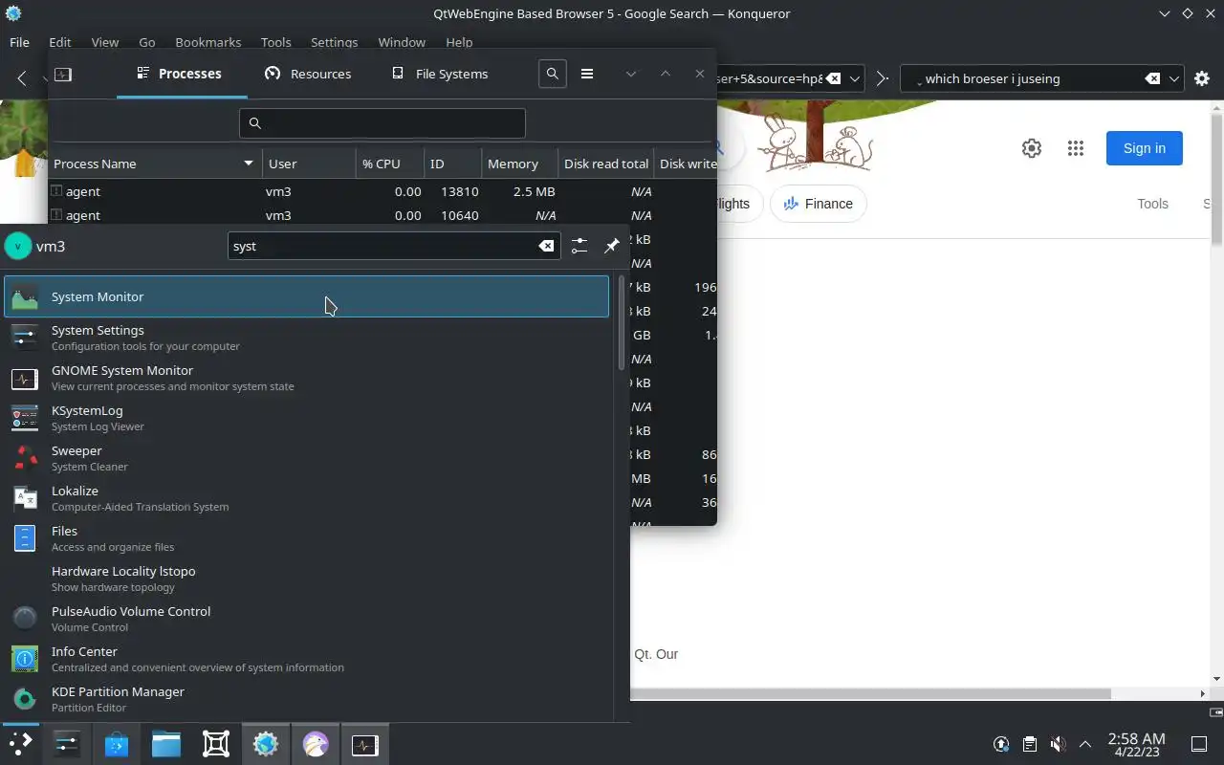
Task: Click the square frame app icon in taskbar
Action: coord(216,744)
